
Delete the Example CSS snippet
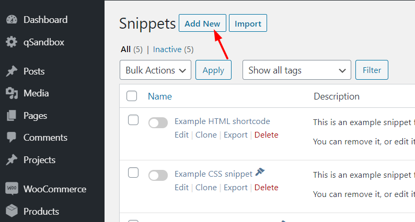(x=266, y=188)
